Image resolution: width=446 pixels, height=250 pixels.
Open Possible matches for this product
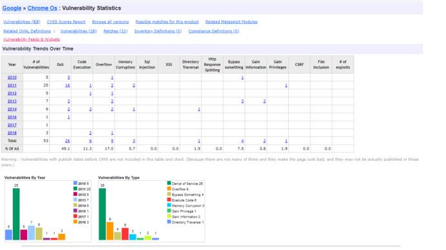tap(167, 22)
